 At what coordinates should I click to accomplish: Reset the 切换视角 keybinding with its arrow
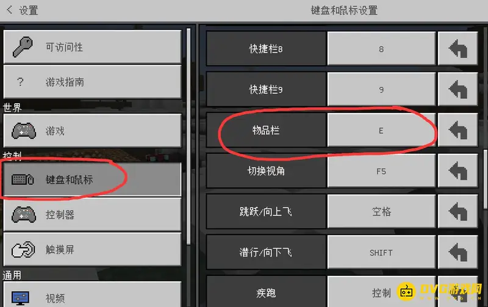tap(458, 171)
